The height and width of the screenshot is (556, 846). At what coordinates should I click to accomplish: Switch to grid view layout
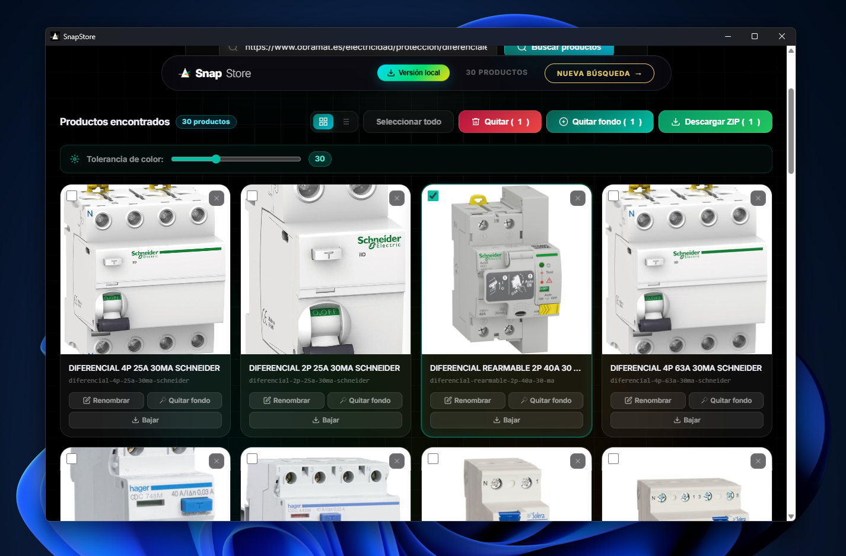[323, 122]
